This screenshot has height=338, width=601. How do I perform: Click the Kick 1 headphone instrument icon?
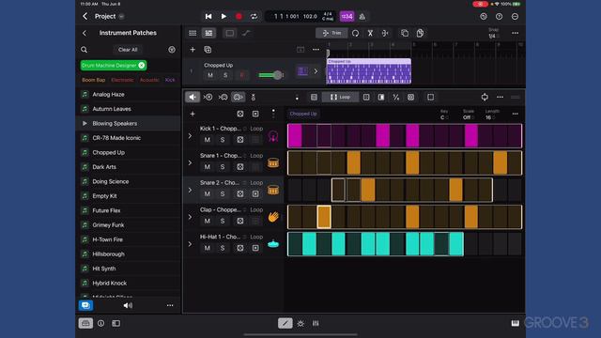pos(273,136)
